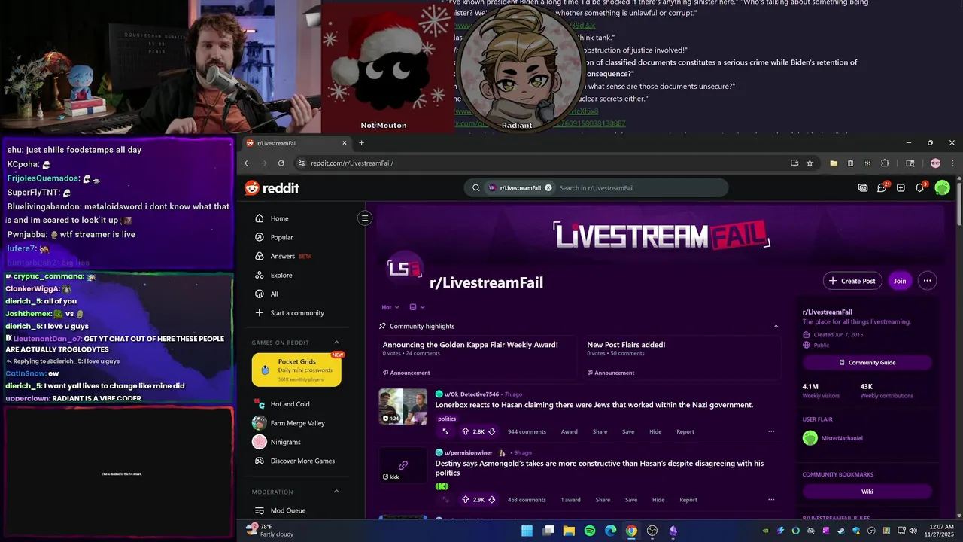
Task: Open a new Chrome tab
Action: 361,143
